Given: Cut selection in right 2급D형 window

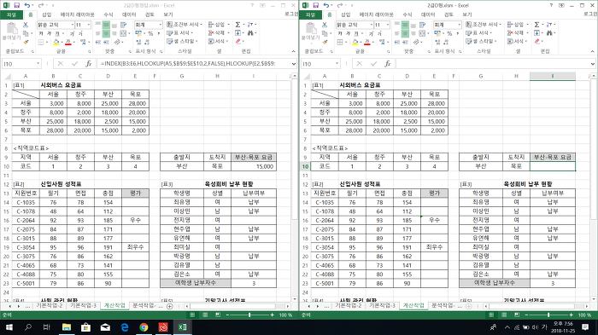Looking at the screenshot, I should pos(325,25).
